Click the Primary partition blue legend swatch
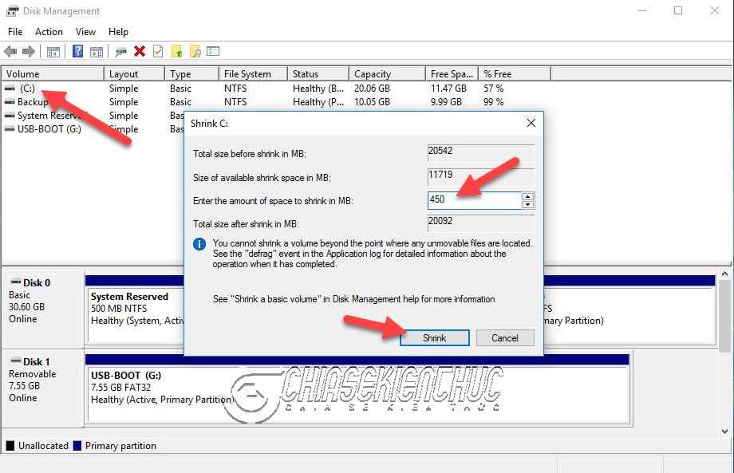This screenshot has width=734, height=473. [77, 445]
